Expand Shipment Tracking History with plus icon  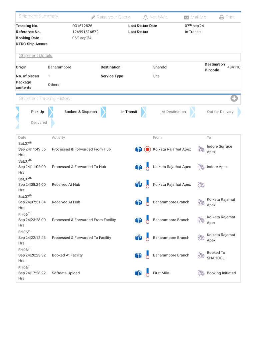pos(234,99)
